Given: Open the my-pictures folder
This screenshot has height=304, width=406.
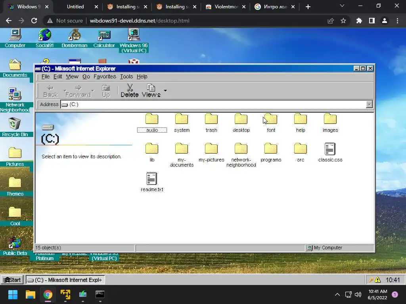Looking at the screenshot, I should point(211,152).
